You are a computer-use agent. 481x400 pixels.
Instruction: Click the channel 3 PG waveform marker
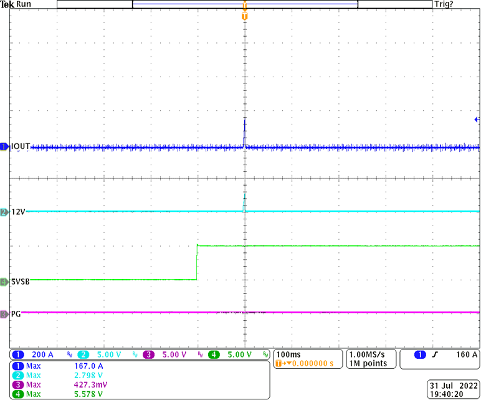tap(4, 314)
